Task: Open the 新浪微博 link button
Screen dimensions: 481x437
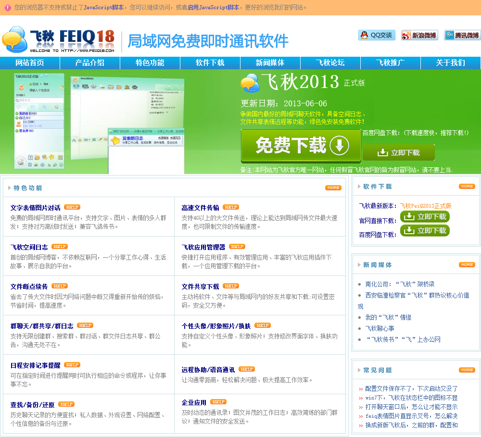Action: 419,35
